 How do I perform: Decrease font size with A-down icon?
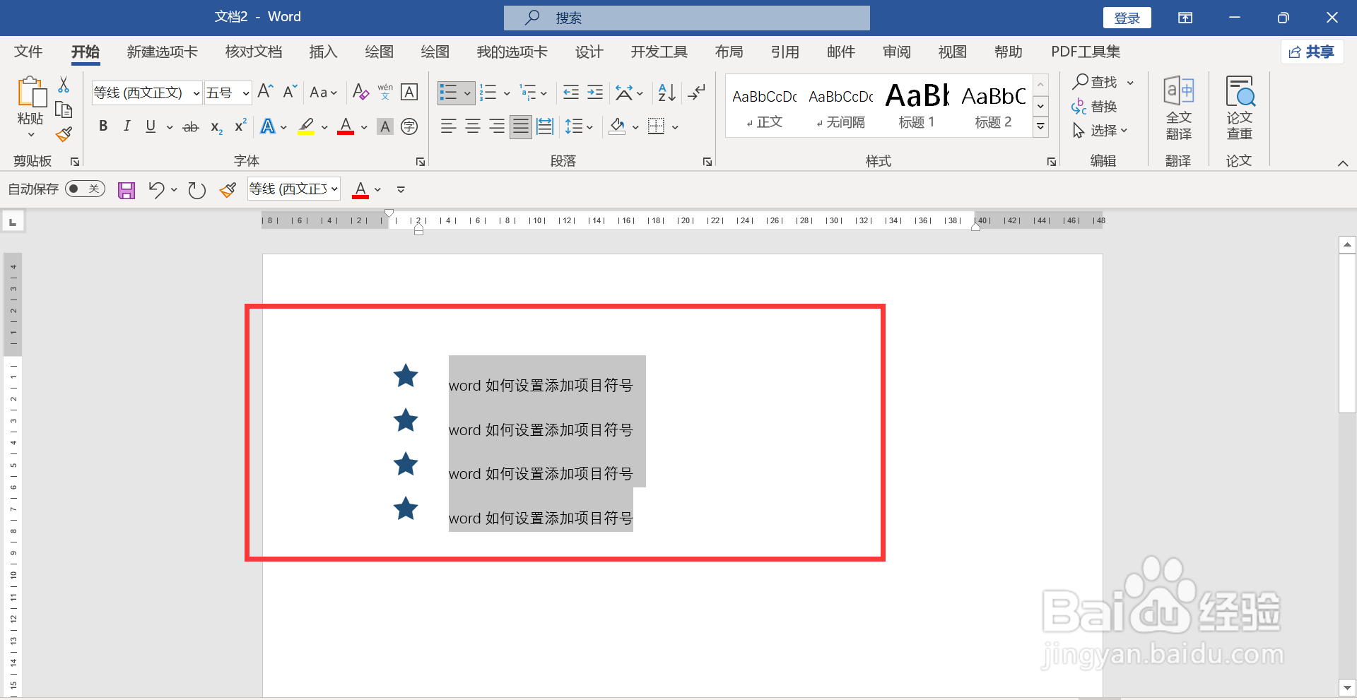point(290,92)
